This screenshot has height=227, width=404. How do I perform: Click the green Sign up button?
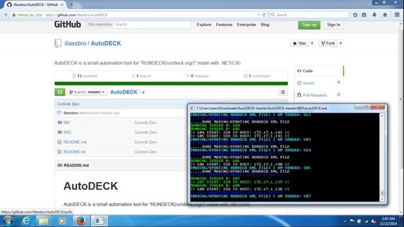pos(309,25)
